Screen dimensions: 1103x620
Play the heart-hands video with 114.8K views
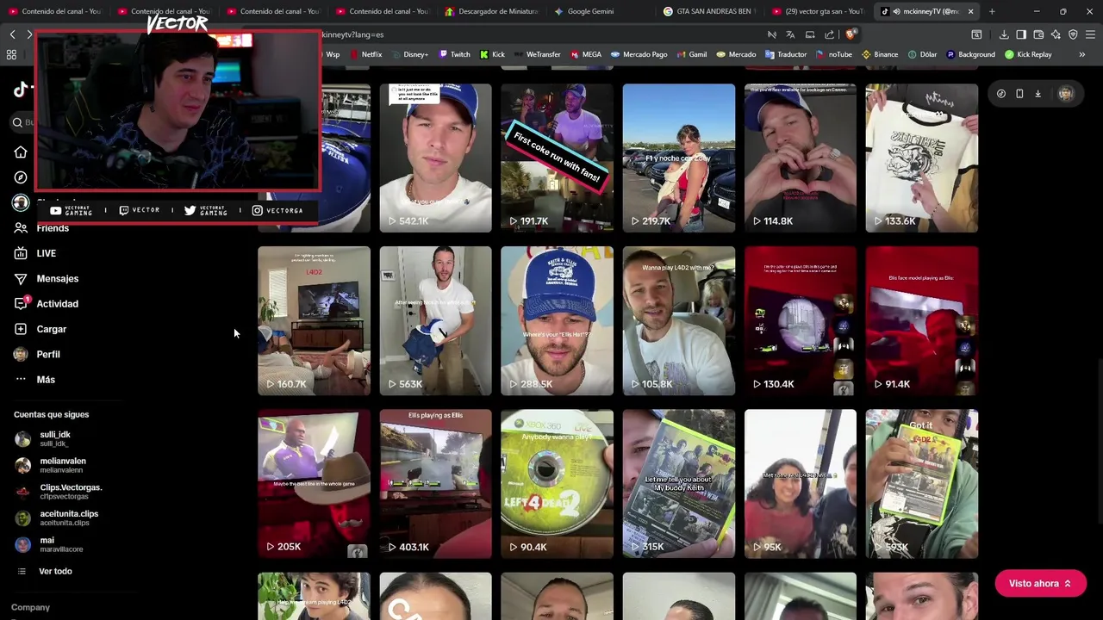[x=801, y=158]
